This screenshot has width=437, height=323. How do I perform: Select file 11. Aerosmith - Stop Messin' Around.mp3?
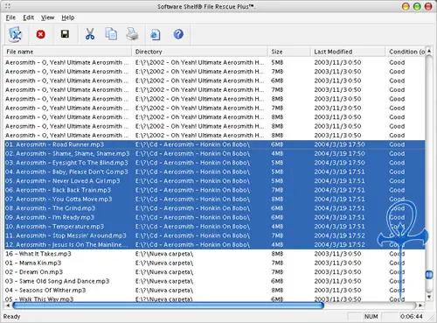pyautogui.click(x=66, y=235)
